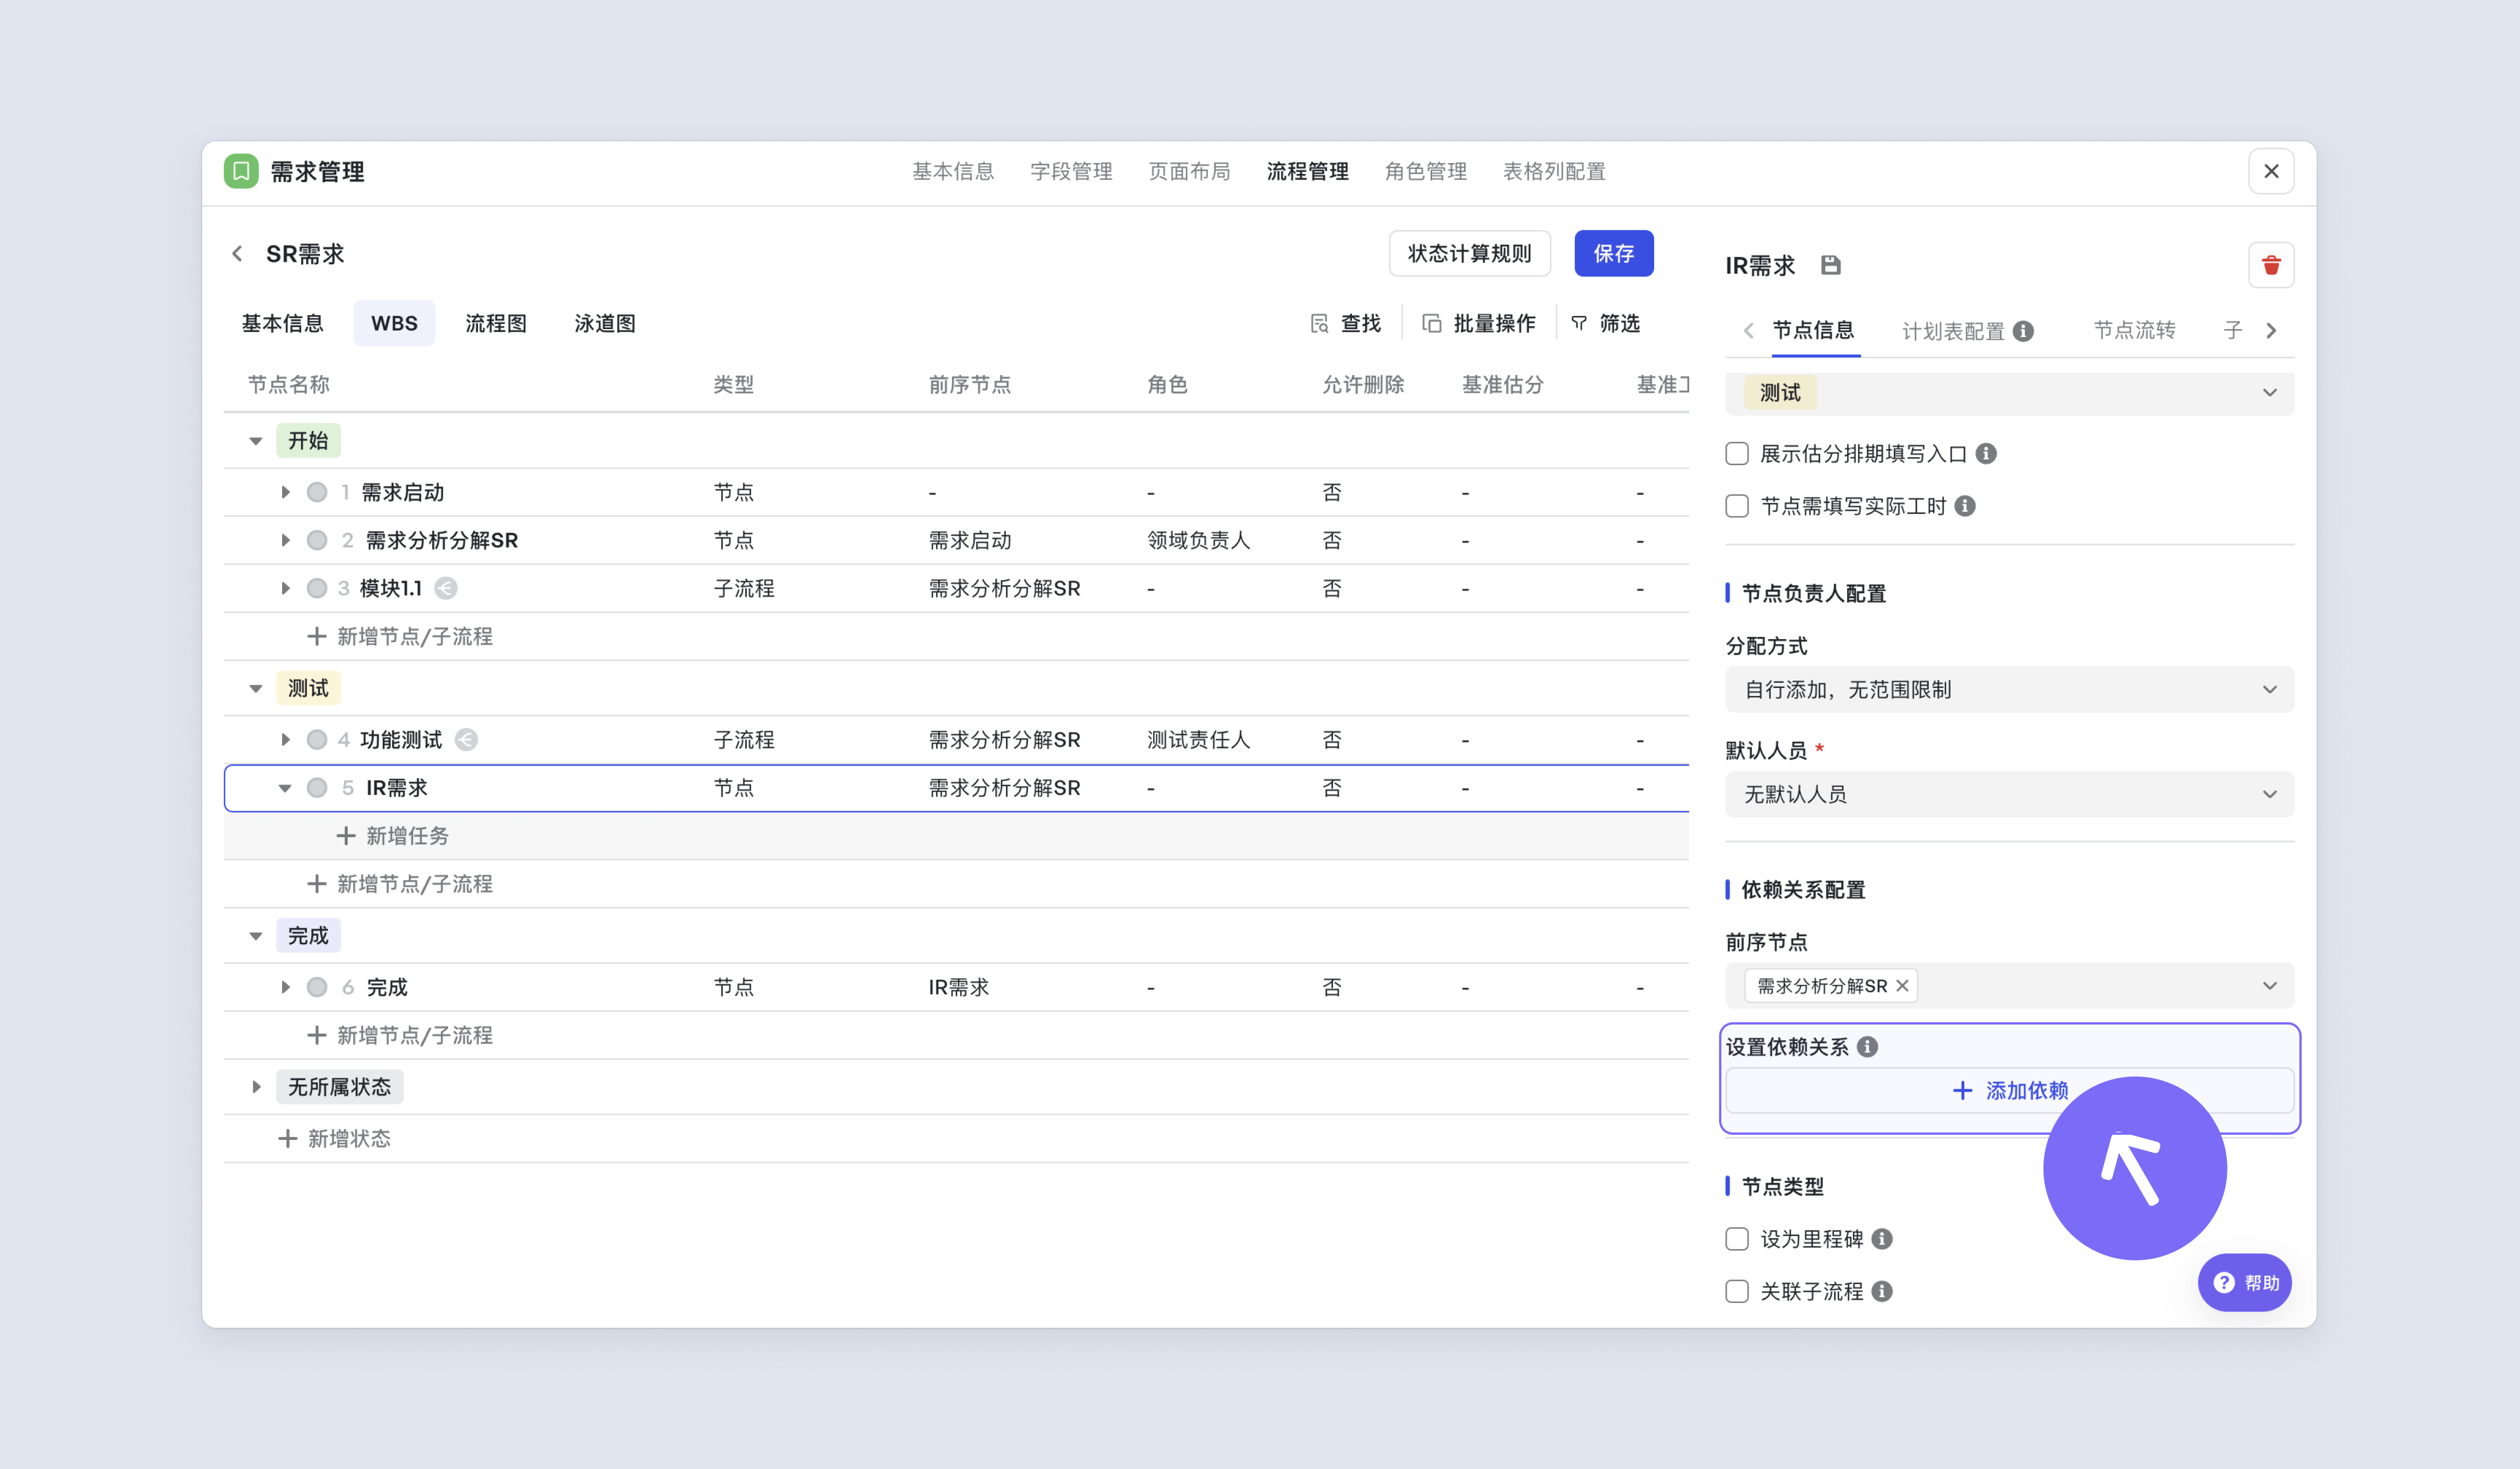Click the info icon beside 设为里程碑
Viewport: 2520px width, 1469px height.
(1882, 1239)
